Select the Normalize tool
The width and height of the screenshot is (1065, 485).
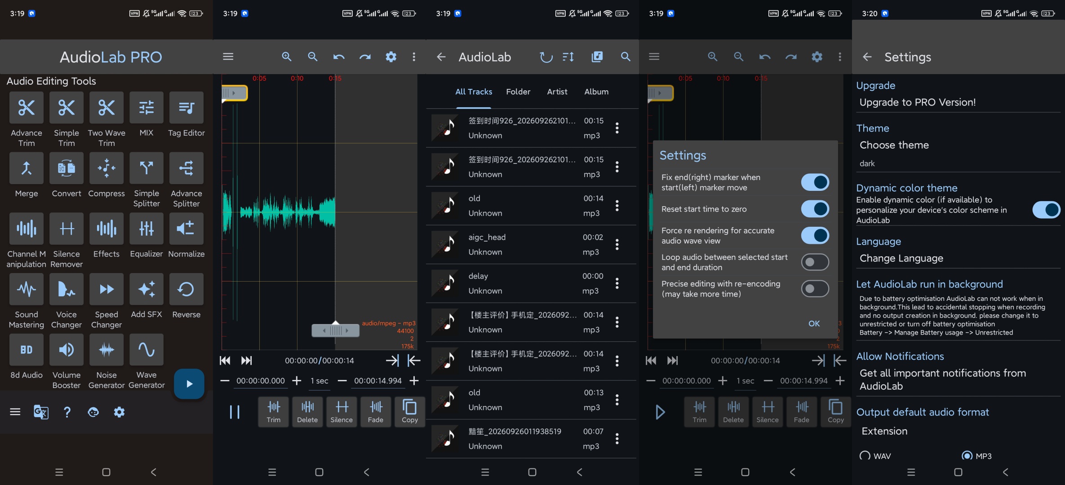[x=186, y=229]
